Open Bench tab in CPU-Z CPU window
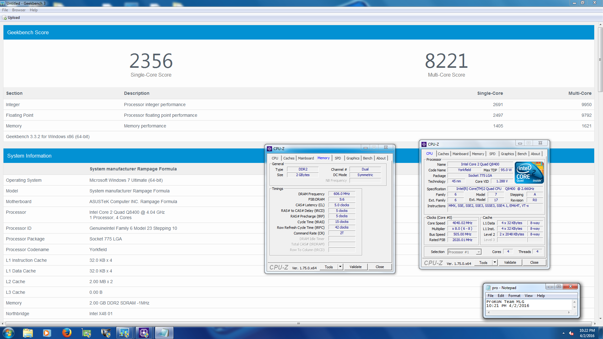The height and width of the screenshot is (339, 603). tap(522, 154)
